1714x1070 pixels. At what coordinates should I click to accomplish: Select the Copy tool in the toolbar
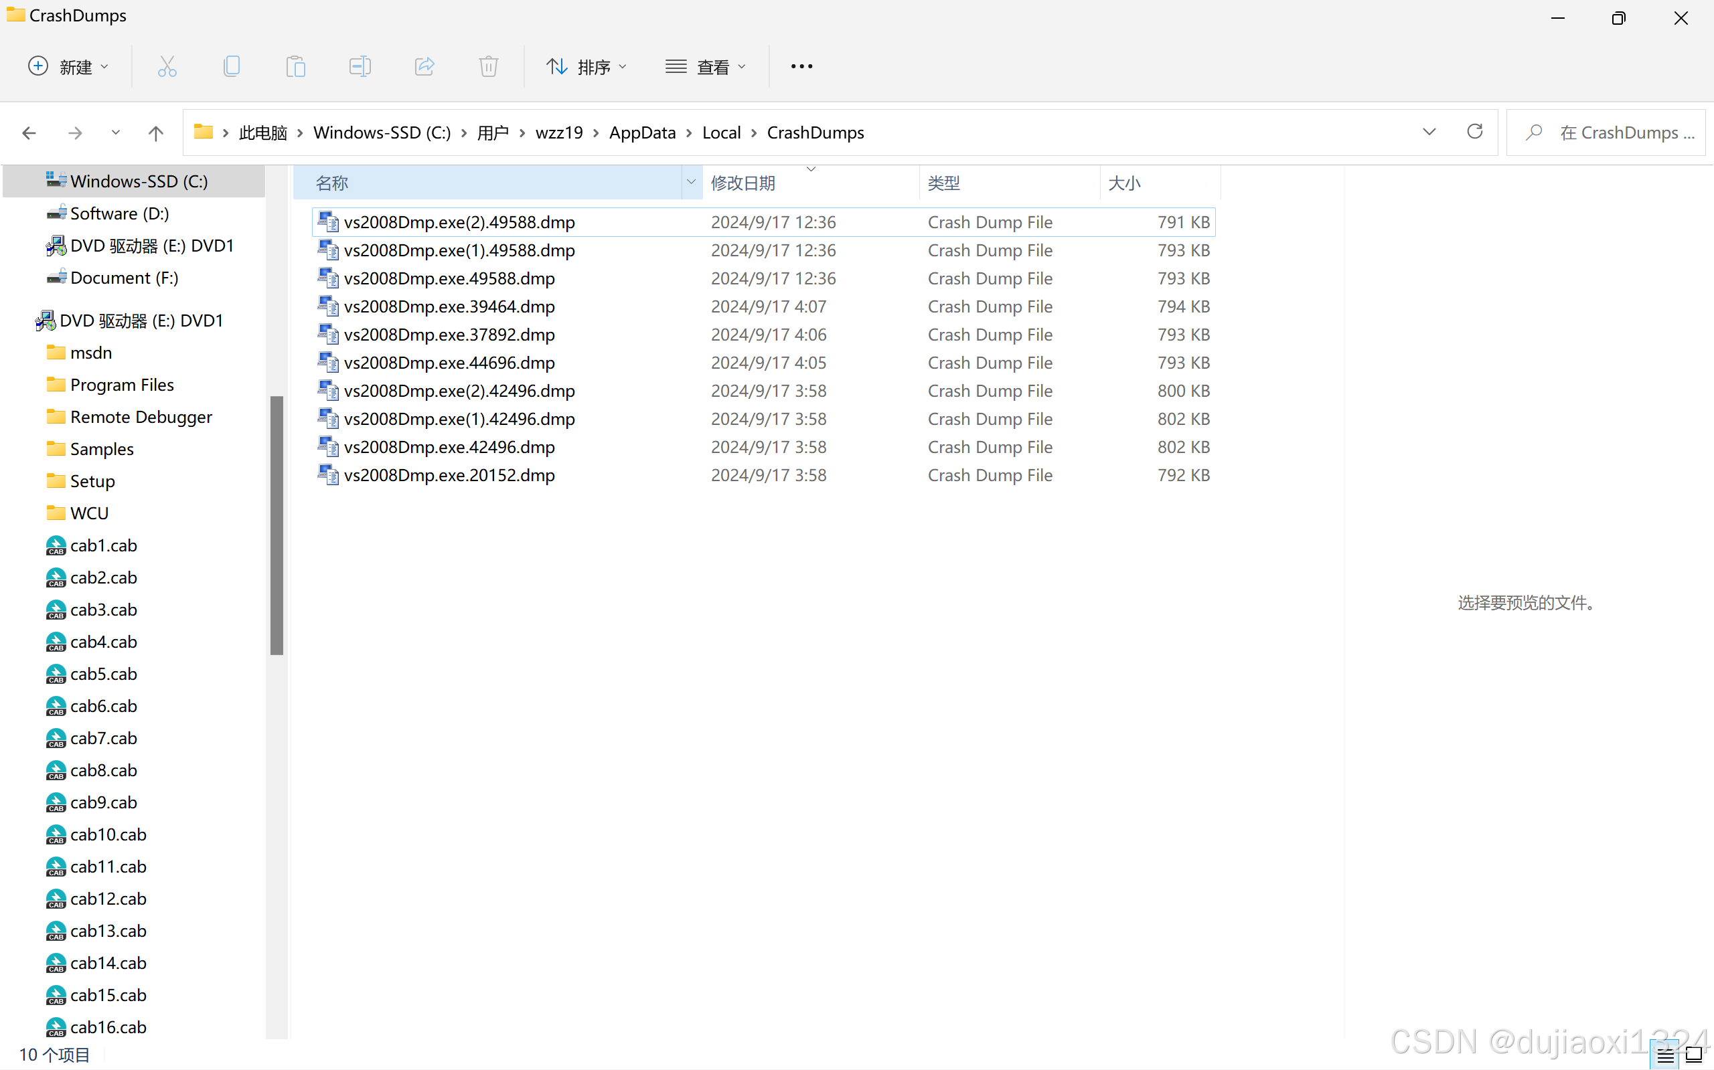[232, 66]
